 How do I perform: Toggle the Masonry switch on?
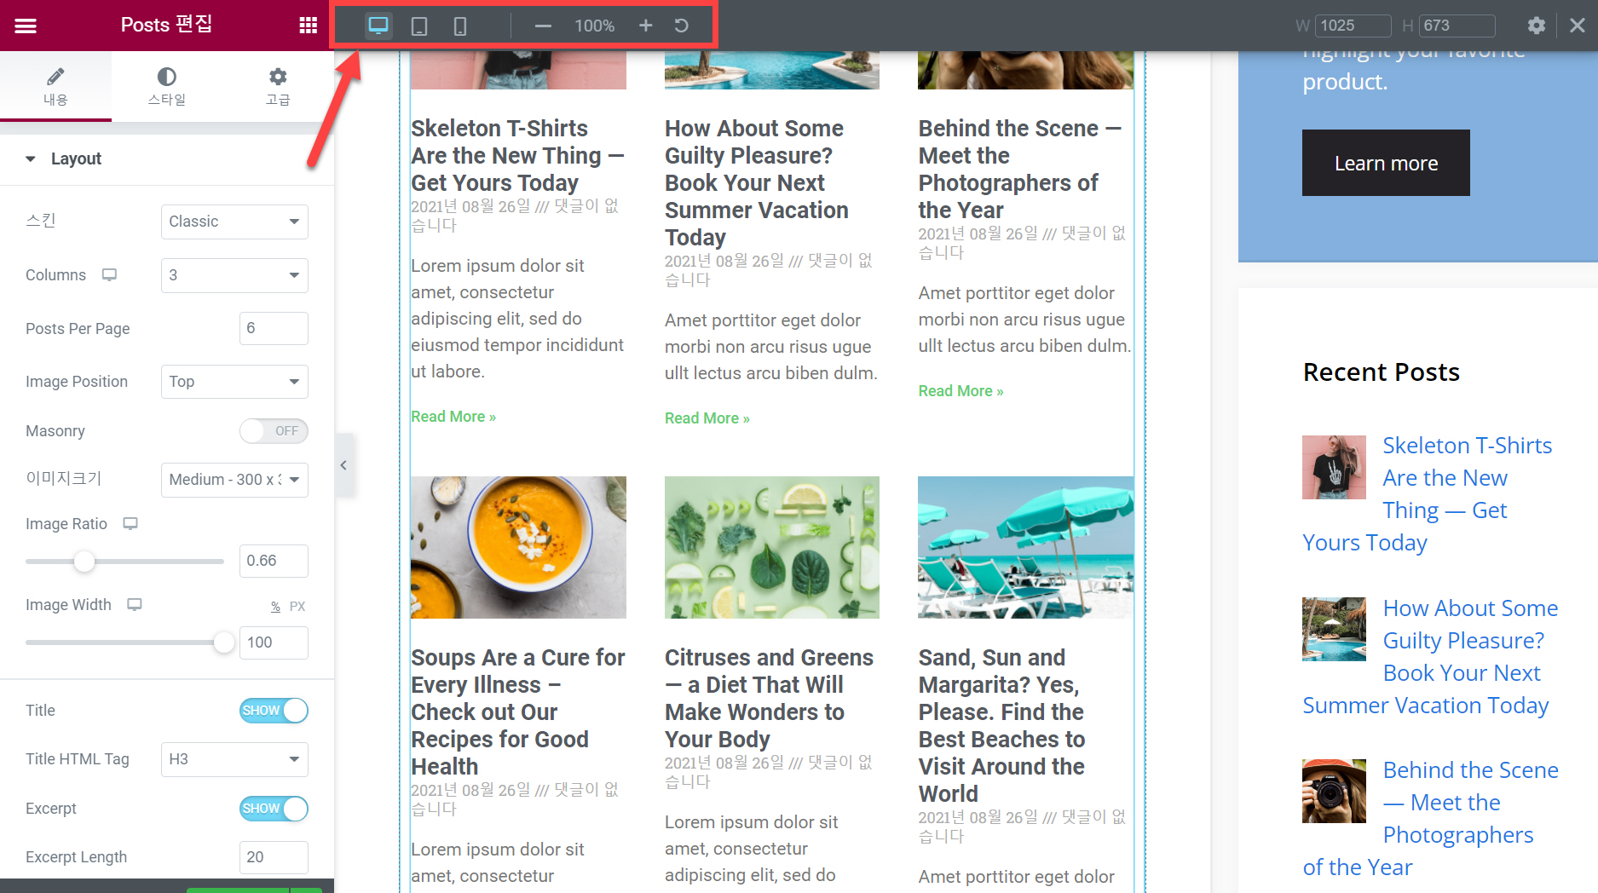click(274, 431)
